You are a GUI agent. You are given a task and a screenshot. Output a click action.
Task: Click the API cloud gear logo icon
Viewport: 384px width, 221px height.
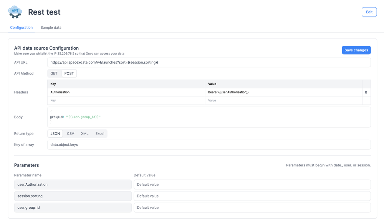pyautogui.click(x=15, y=12)
